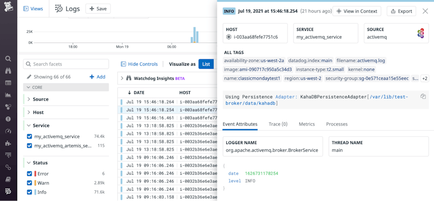Select log row Jul 19 15:46:16.461
The width and height of the screenshot is (434, 201).
[x=168, y=117]
